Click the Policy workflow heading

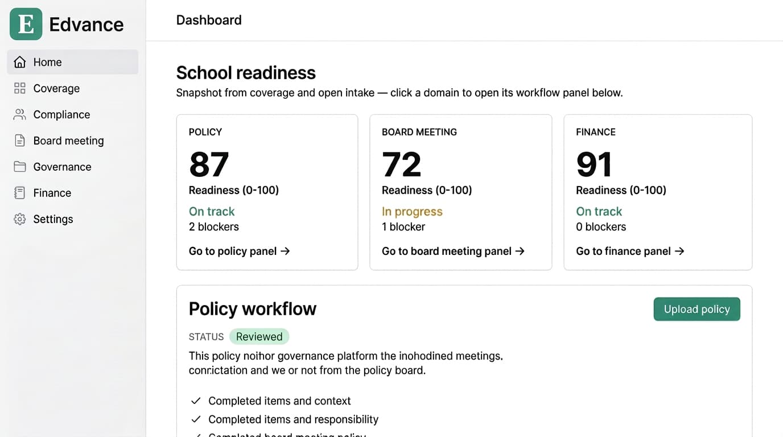[x=253, y=309]
